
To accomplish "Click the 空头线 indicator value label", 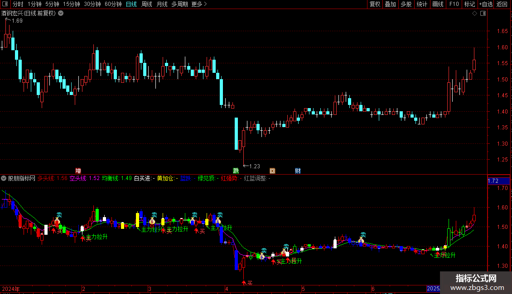I will tap(85, 178).
